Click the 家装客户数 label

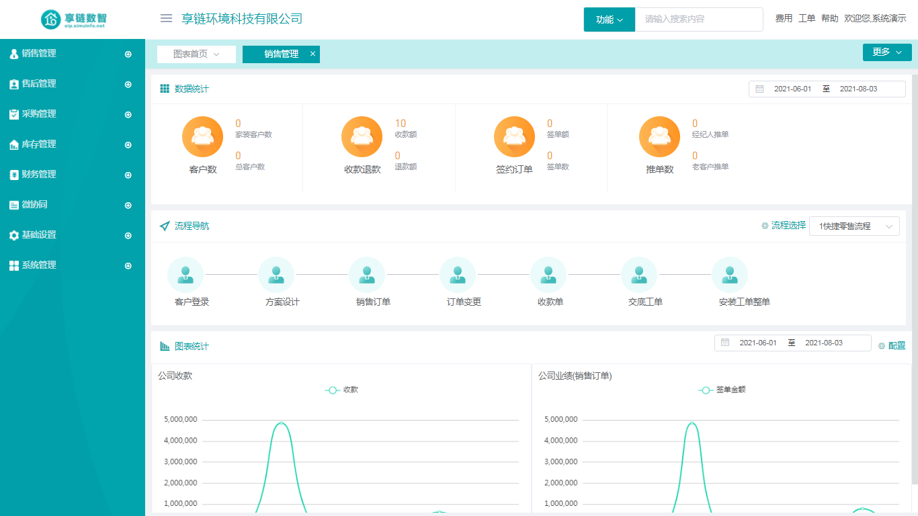253,134
